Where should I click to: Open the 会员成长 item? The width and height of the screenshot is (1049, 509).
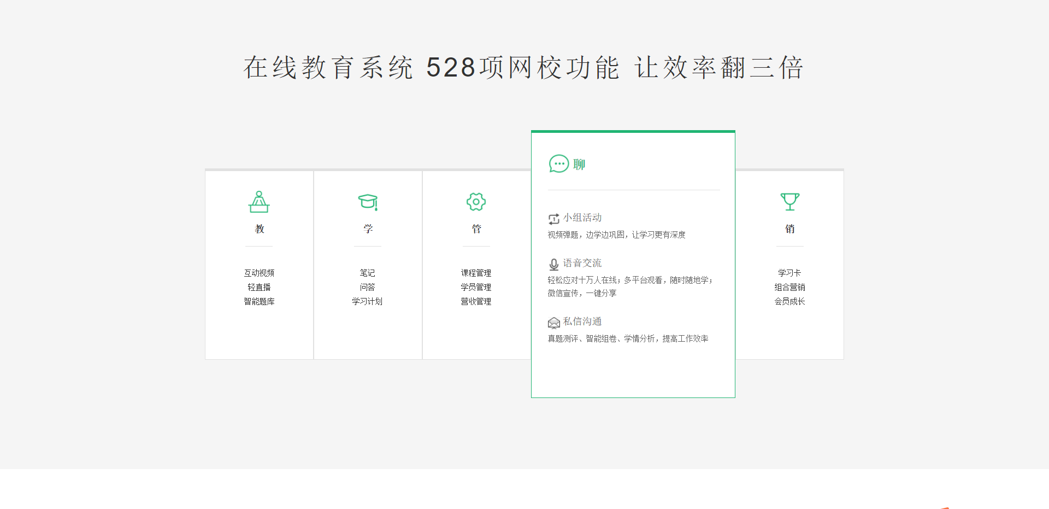point(789,301)
